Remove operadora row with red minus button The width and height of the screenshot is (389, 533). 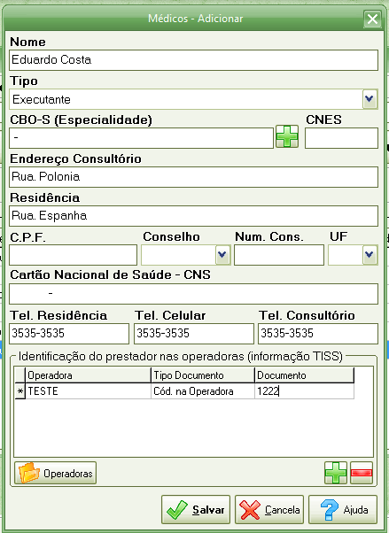362,473
